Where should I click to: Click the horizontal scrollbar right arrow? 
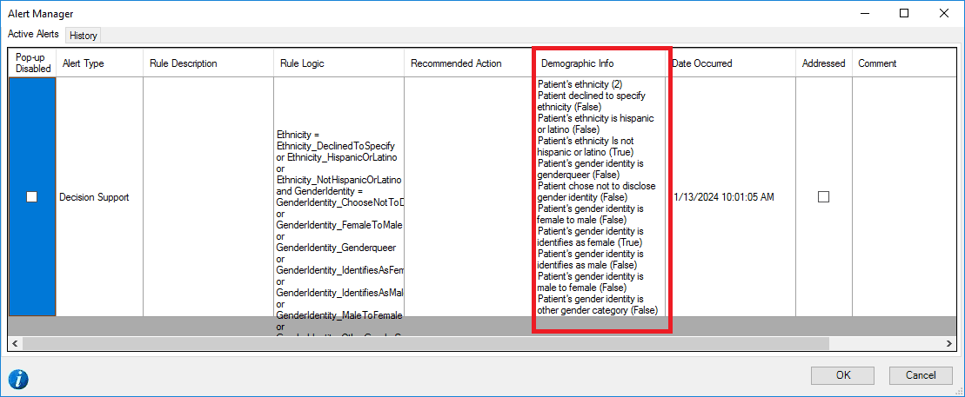click(x=950, y=344)
